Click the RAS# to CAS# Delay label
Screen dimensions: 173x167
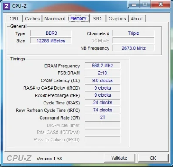pos(51,88)
